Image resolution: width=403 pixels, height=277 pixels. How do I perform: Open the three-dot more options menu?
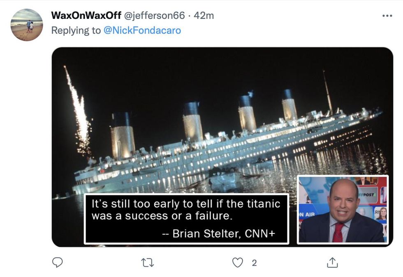point(387,16)
